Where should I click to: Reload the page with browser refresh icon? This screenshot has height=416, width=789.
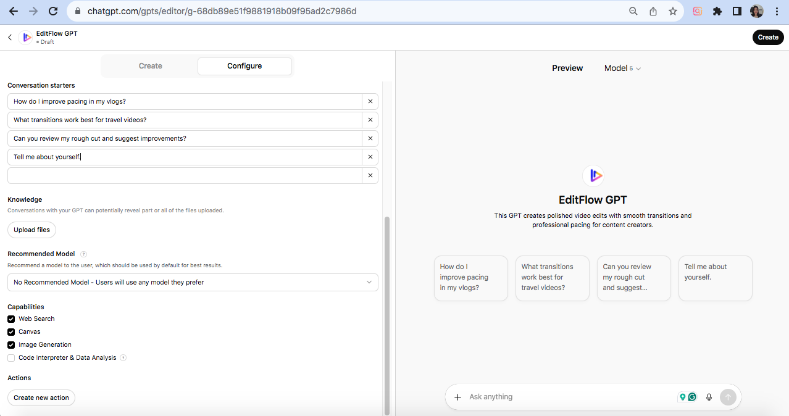coord(53,11)
